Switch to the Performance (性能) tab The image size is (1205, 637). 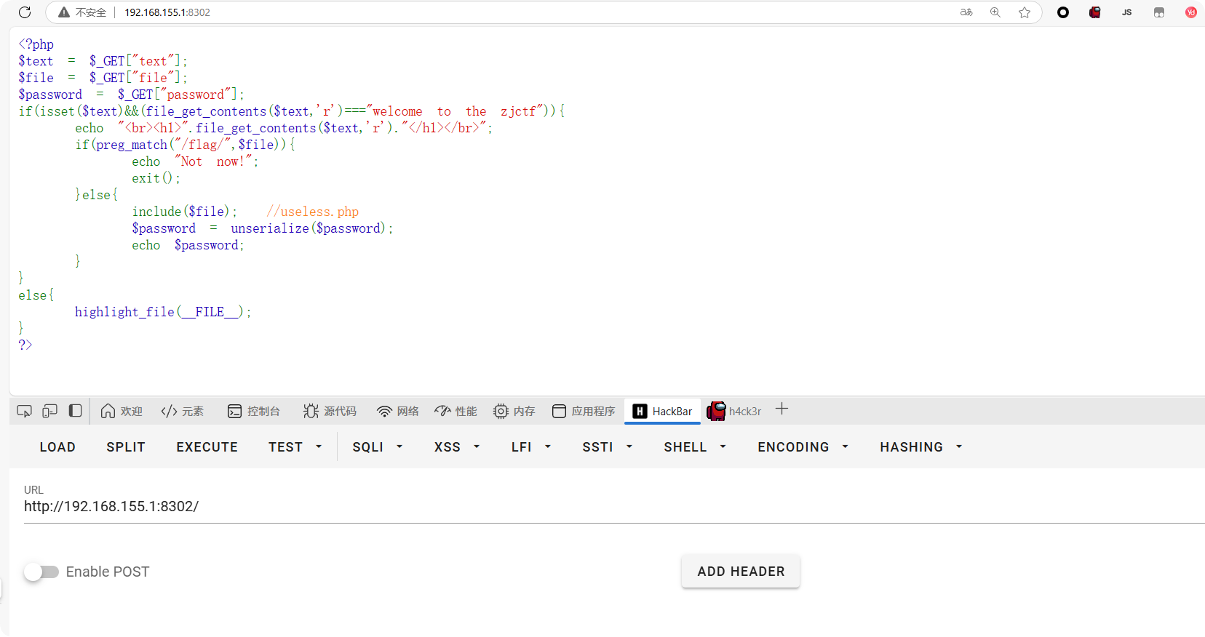[456, 412]
